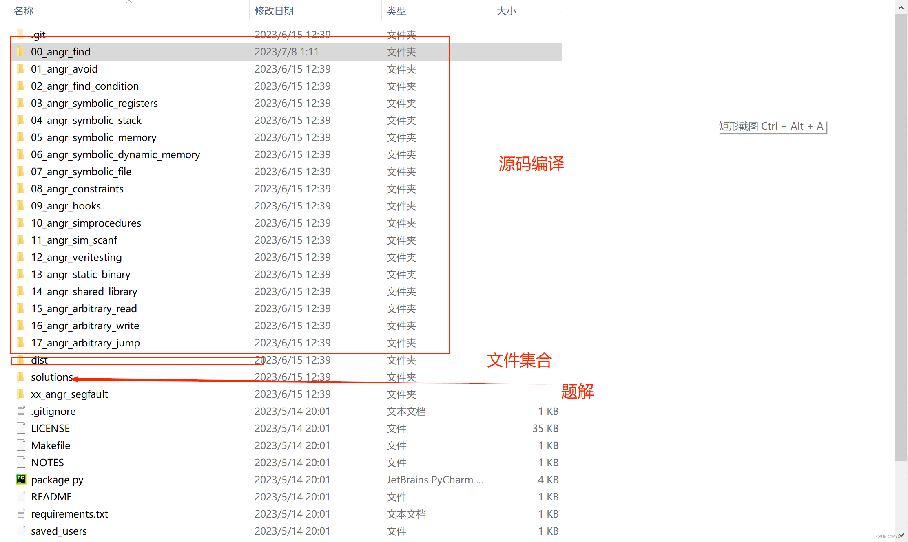The image size is (908, 542).
Task: Click the Makefile file icon
Action: [x=21, y=445]
